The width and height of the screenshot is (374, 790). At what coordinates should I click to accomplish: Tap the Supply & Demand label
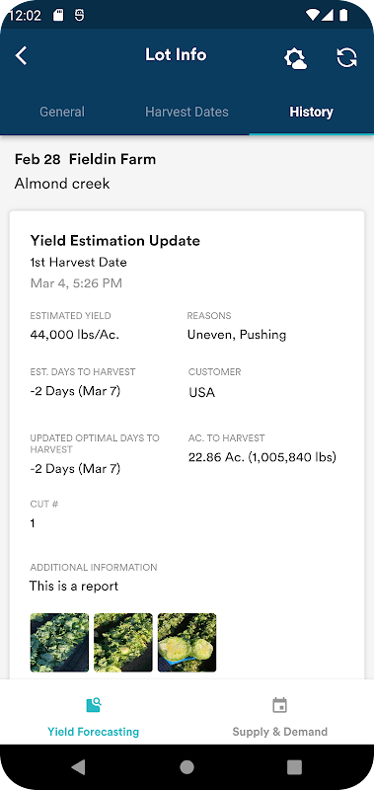[280, 732]
